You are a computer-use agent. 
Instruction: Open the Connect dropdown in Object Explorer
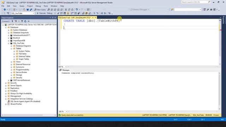click(x=6, y=21)
